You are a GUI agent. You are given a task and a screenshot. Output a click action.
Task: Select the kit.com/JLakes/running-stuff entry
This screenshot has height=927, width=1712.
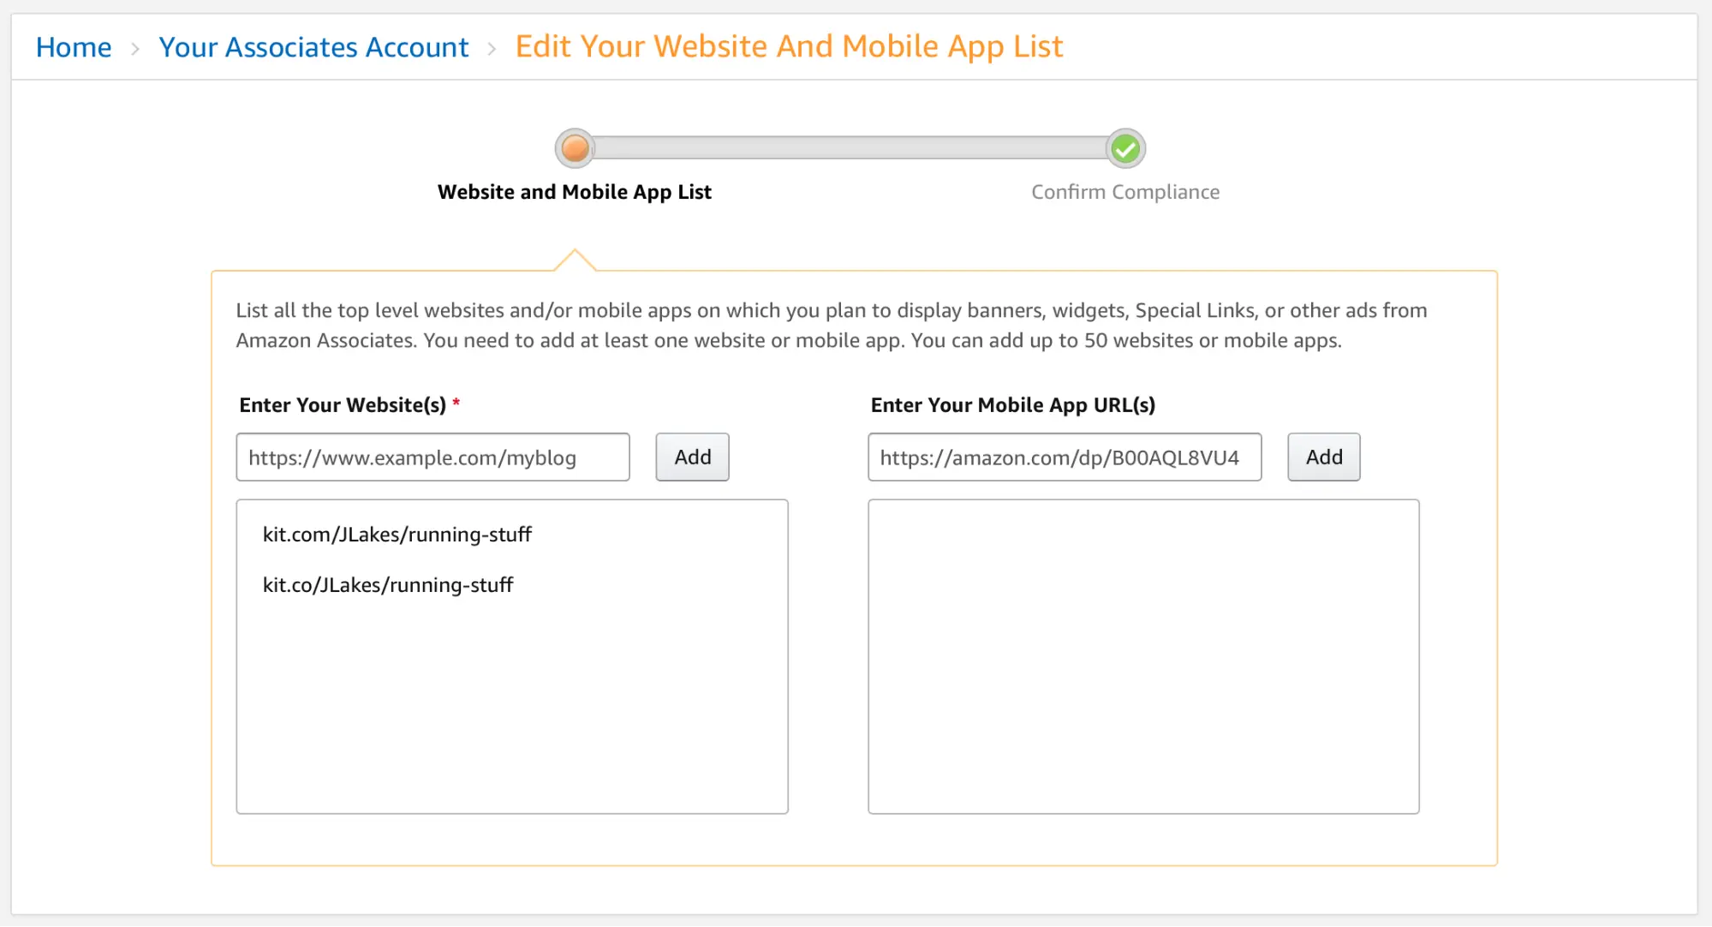click(x=397, y=534)
